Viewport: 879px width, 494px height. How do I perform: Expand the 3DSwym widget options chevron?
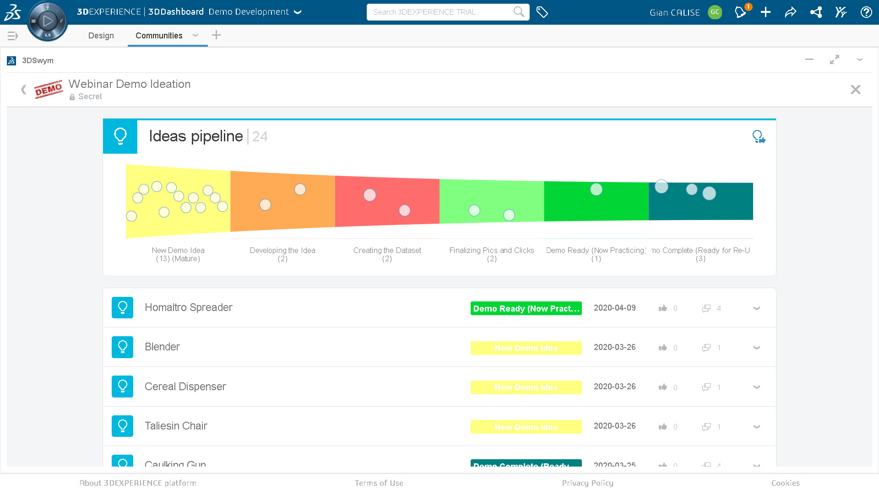[x=860, y=60]
